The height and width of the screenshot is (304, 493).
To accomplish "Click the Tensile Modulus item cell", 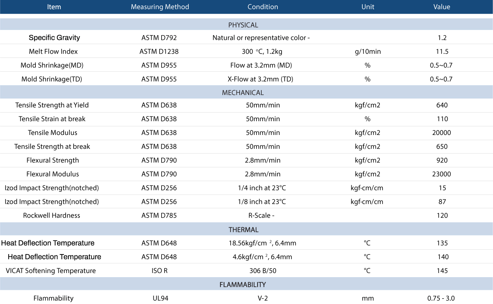I will 53,133.
